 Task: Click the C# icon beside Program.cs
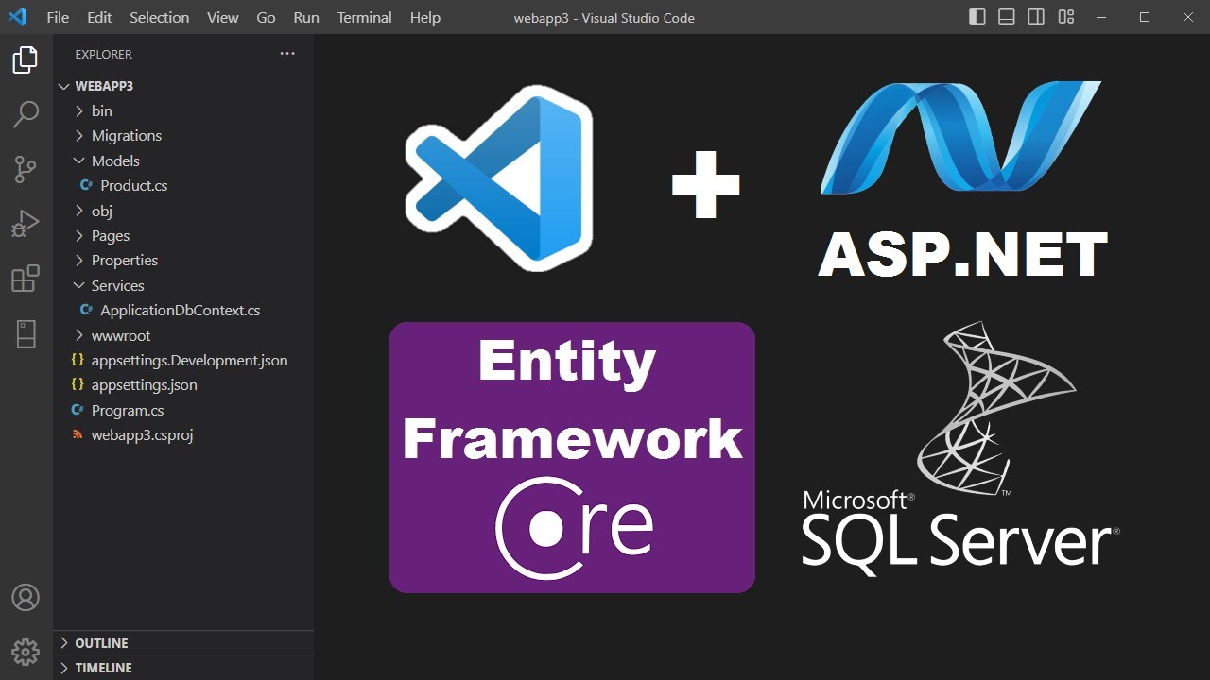click(78, 410)
